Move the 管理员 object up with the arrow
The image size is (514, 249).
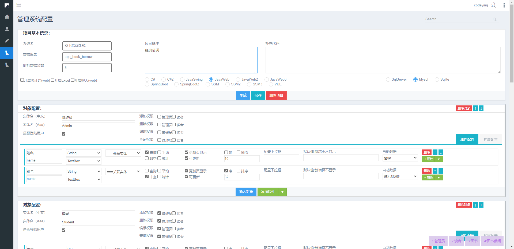coord(475,108)
